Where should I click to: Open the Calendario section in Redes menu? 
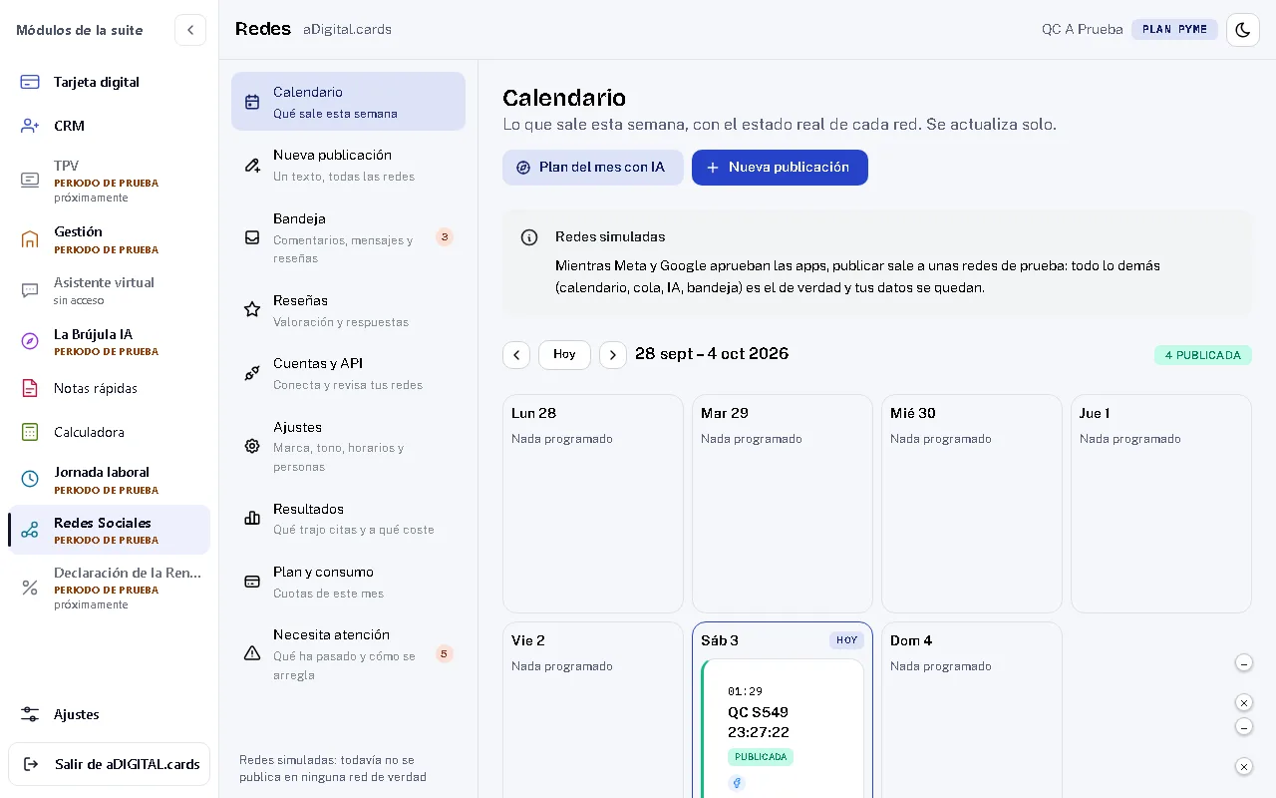pos(348,101)
